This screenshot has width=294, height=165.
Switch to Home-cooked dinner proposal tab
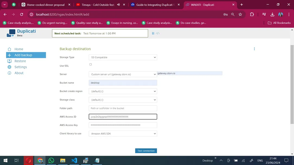click(45, 5)
